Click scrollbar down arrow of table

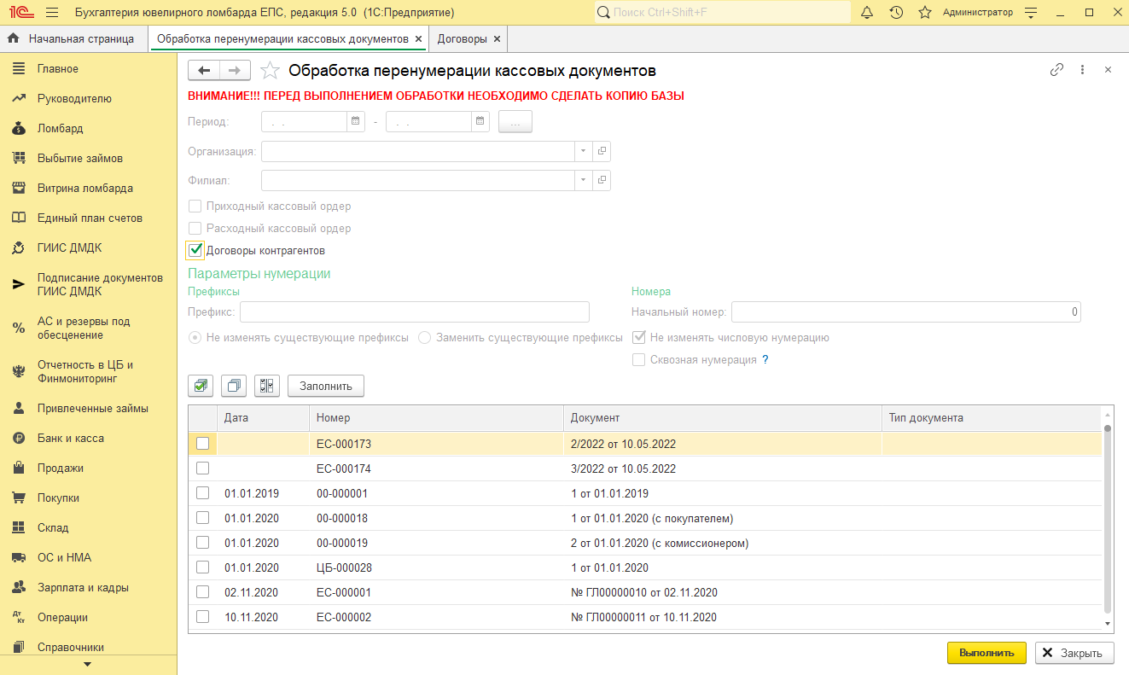pyautogui.click(x=1108, y=624)
